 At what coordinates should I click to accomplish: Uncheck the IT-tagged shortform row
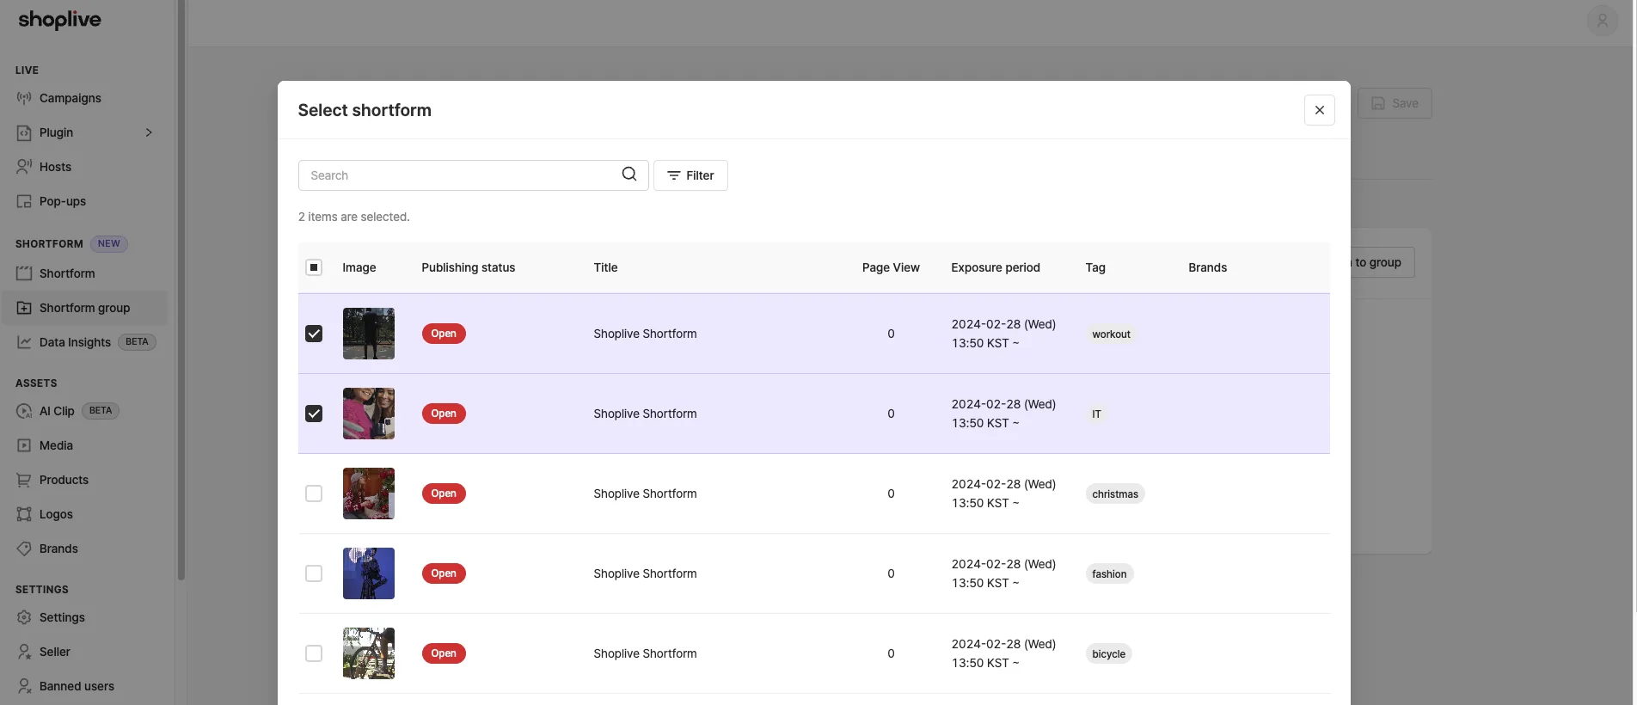point(314,414)
